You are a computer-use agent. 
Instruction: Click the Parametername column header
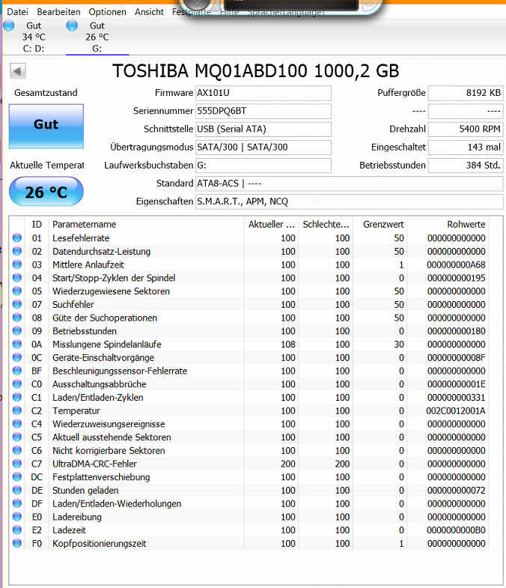click(x=146, y=224)
